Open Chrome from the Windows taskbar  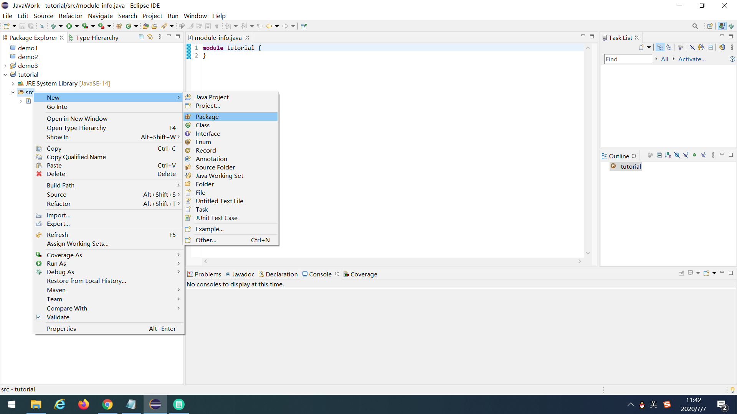[x=107, y=404]
